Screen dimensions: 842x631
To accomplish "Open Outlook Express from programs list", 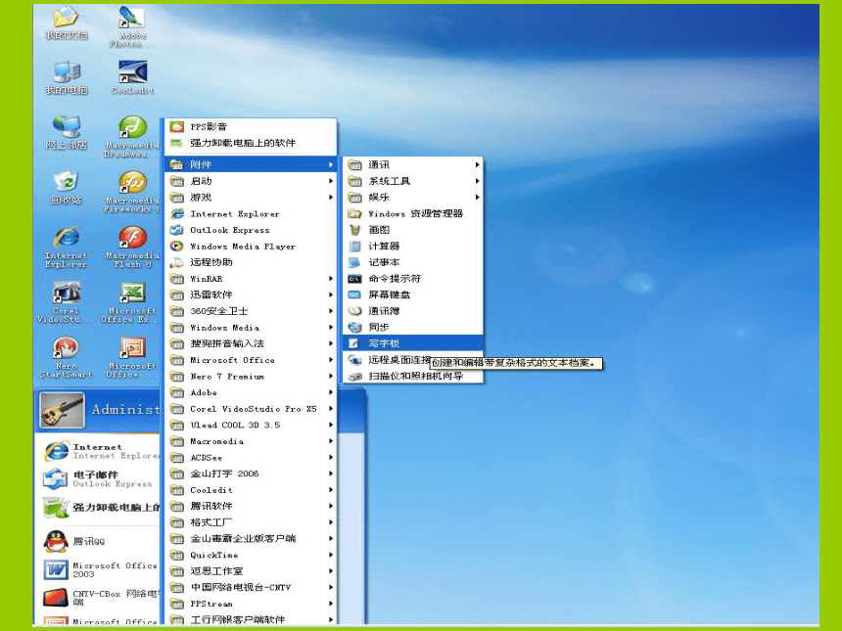I will pos(251,230).
